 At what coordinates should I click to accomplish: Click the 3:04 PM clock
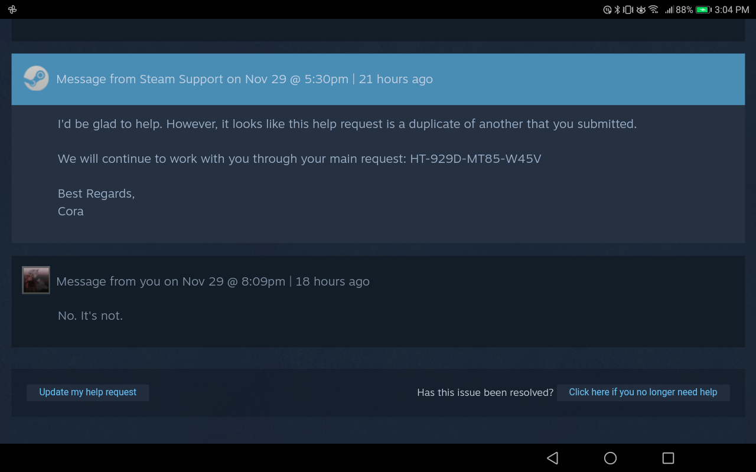pyautogui.click(x=732, y=9)
